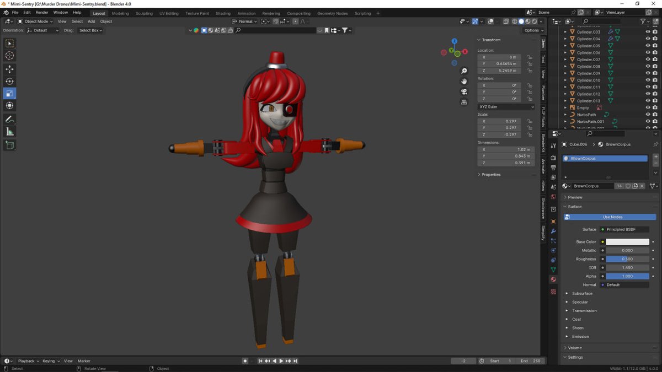Activate the Move tool

pyautogui.click(x=10, y=69)
